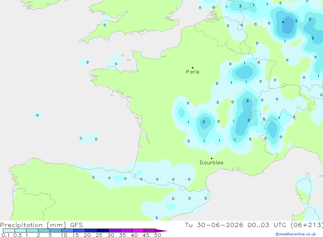Pick the 0.1–0.5 mm legend color swatch
Viewport: 323px width, 237px height.
point(9,231)
